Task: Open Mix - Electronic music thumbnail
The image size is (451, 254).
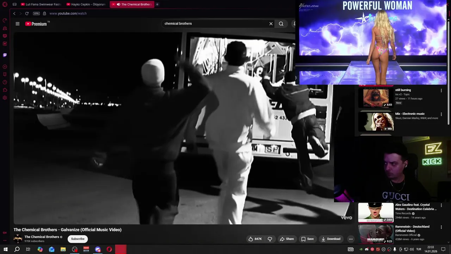Action: coord(376,121)
